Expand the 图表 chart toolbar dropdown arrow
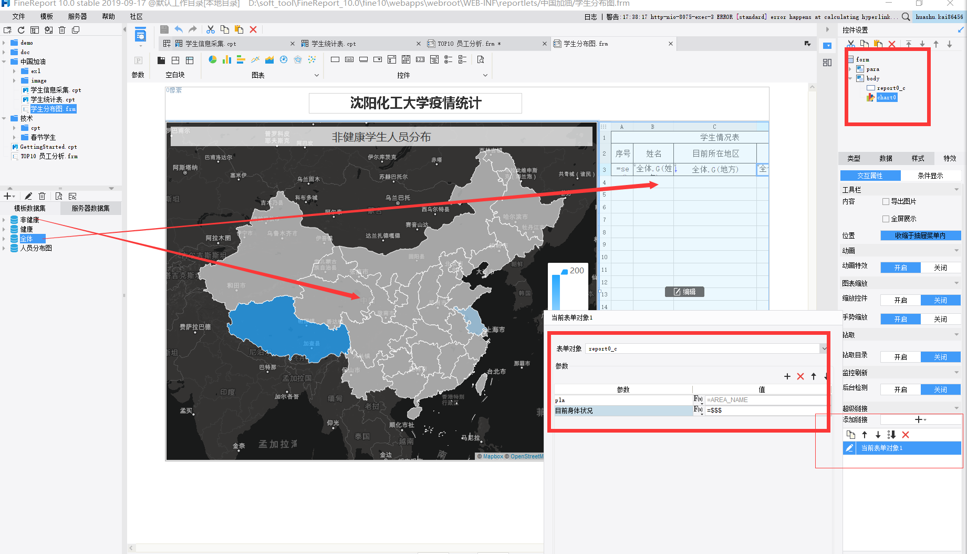Viewport: 967px width, 554px height. [x=317, y=75]
